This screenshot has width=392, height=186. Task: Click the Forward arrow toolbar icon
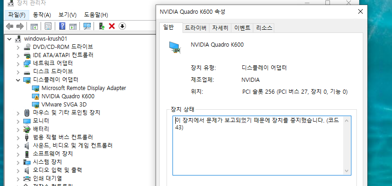[x=20, y=26]
